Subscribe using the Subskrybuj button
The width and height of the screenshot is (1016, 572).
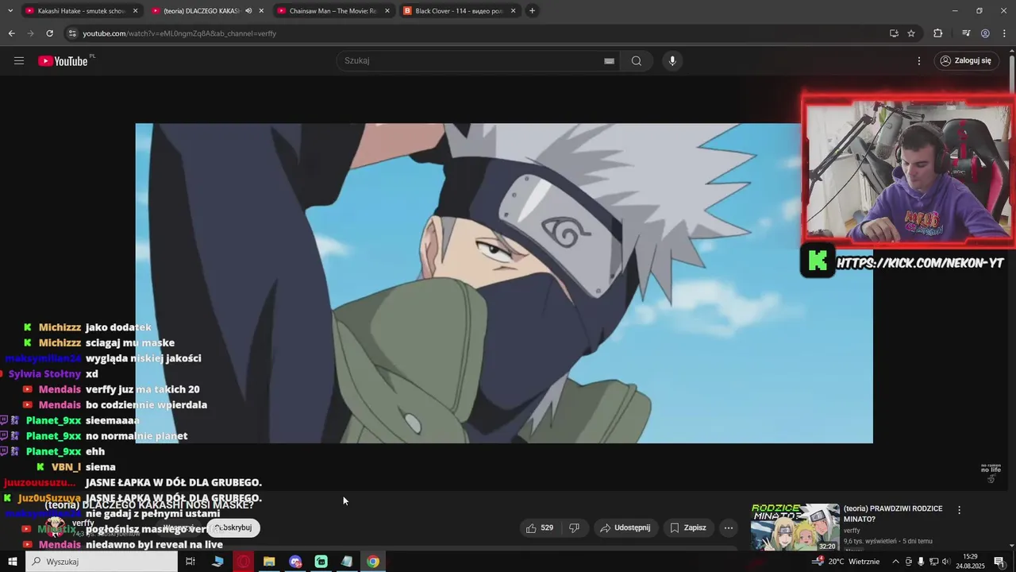(233, 528)
